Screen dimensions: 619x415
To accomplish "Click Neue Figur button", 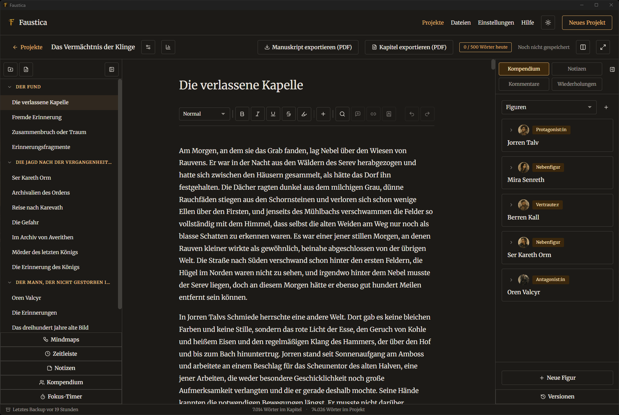I will tap(557, 378).
